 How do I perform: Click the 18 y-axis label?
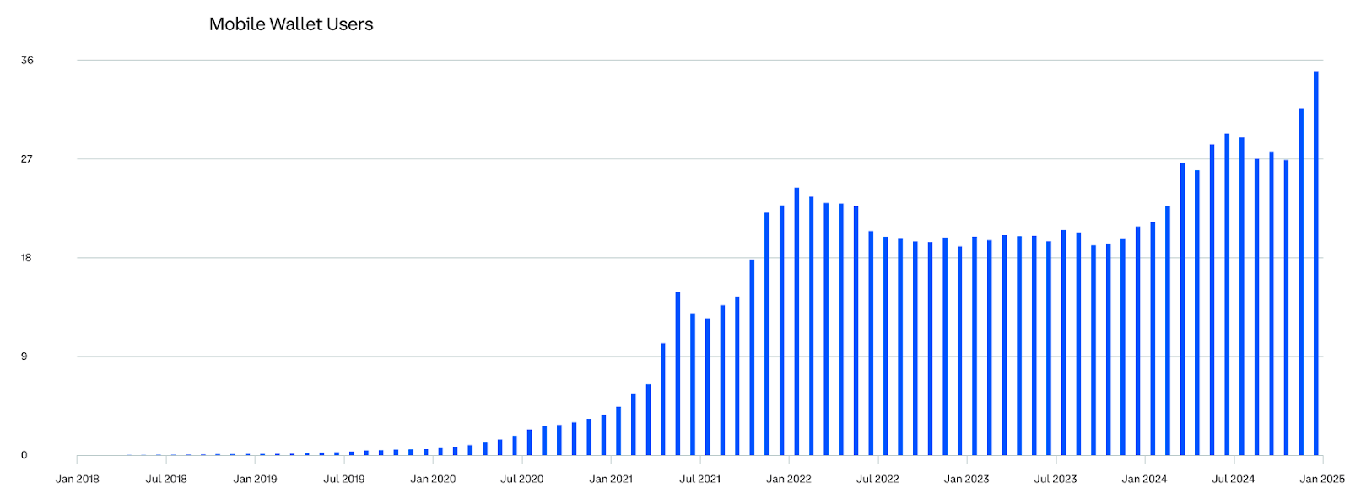tap(27, 258)
